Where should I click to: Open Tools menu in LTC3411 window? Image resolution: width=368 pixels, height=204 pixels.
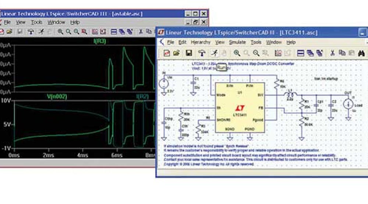tap(256, 42)
